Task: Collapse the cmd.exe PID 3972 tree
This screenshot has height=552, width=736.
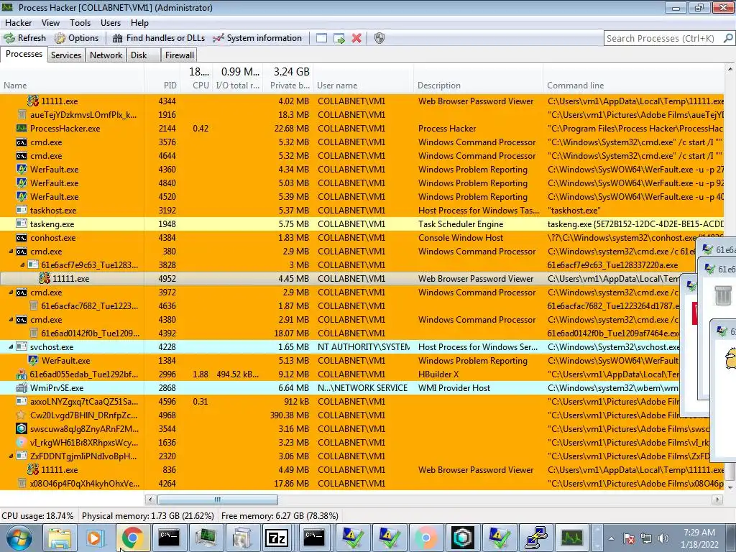Action: click(x=11, y=292)
